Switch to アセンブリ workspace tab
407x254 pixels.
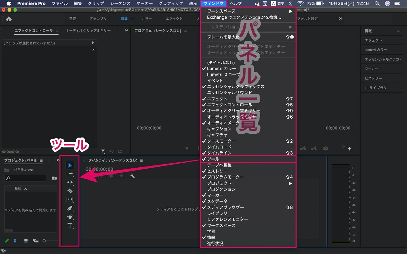click(98, 19)
